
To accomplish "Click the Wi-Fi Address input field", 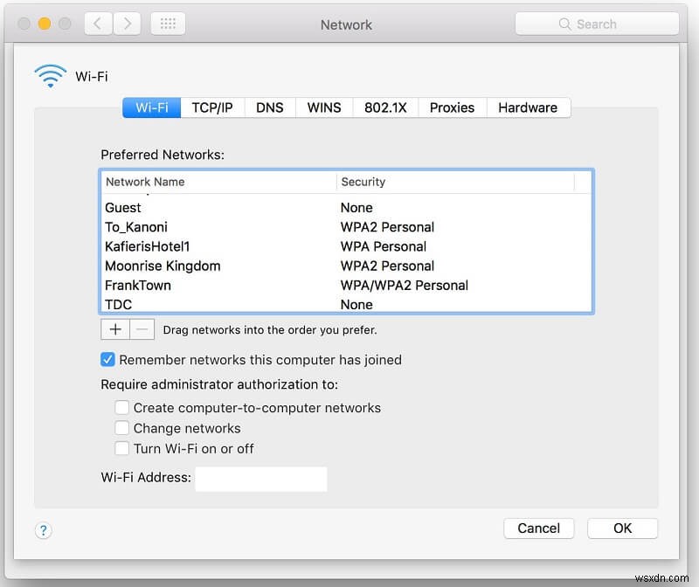I will click(261, 479).
